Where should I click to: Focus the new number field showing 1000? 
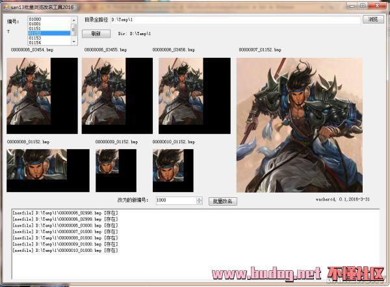(176, 200)
